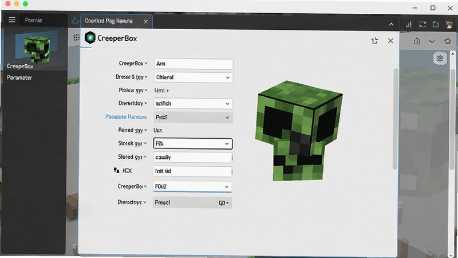Click the star settings icon at far right
The image size is (458, 258).
click(448, 41)
